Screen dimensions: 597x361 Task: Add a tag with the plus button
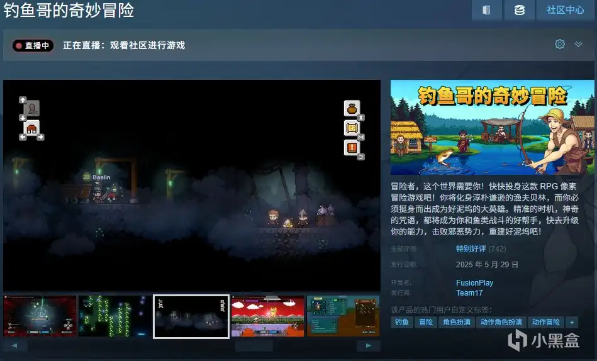pos(571,322)
